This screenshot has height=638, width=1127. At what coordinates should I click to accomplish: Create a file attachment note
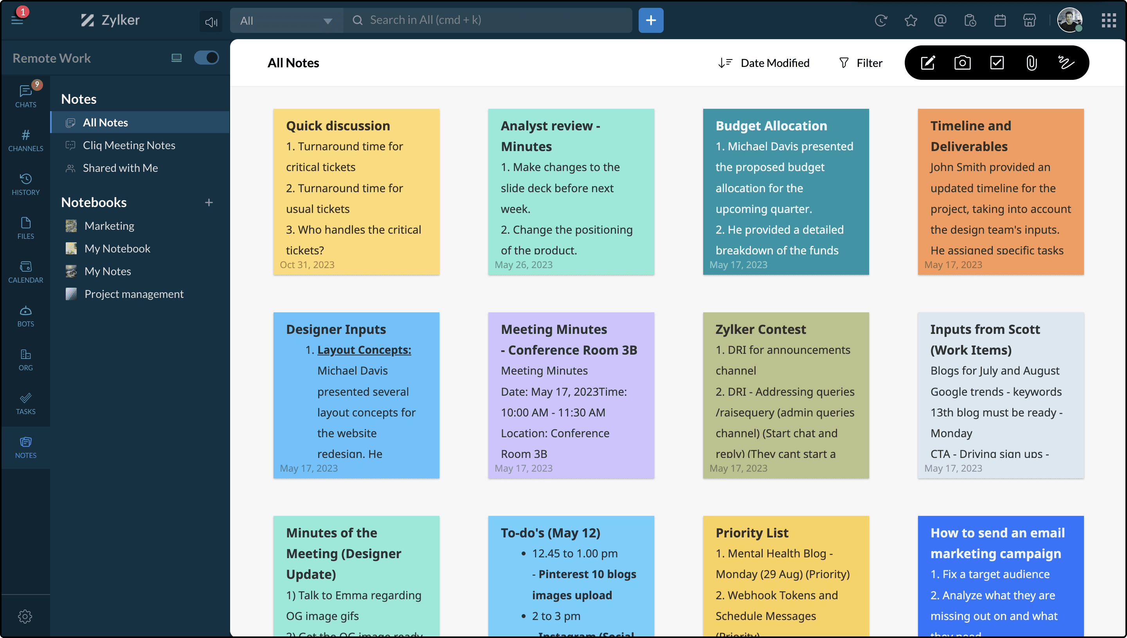click(1031, 63)
